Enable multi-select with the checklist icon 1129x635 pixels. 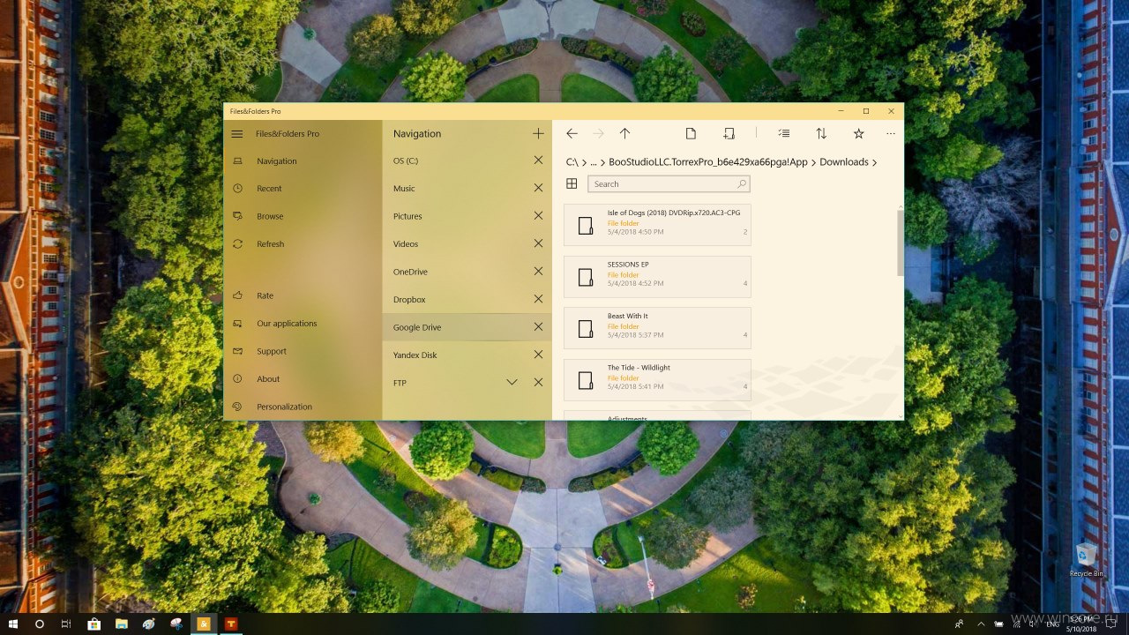click(784, 134)
